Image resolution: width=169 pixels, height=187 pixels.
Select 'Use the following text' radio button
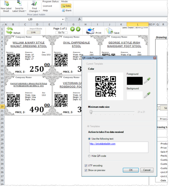pos(89,139)
